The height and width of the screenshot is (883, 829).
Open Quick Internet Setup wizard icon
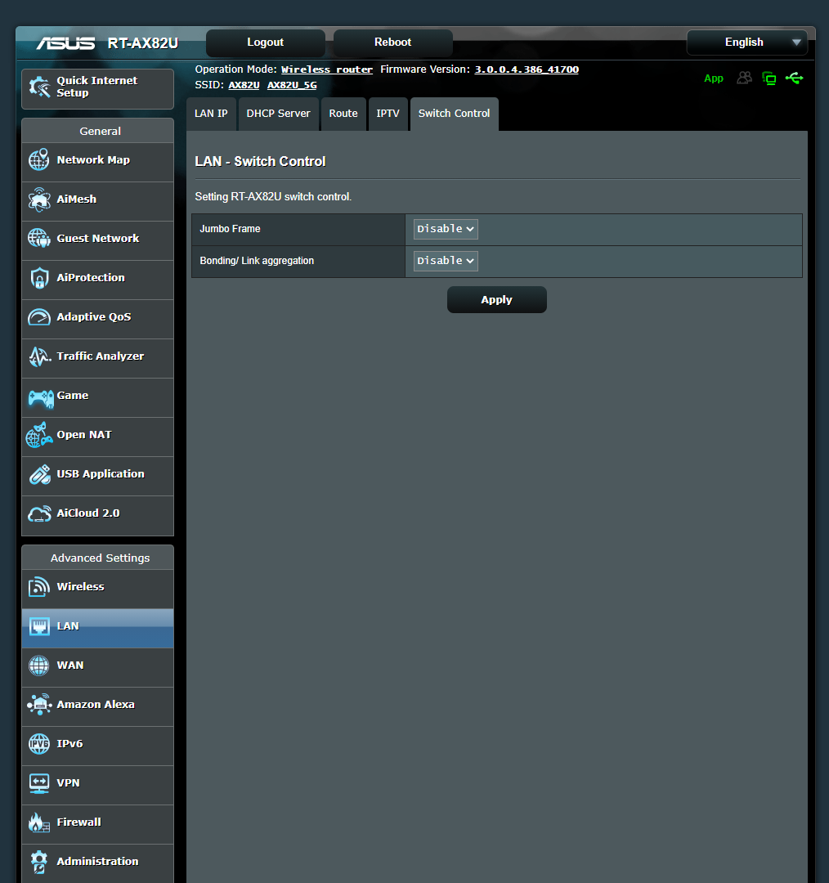click(x=39, y=87)
